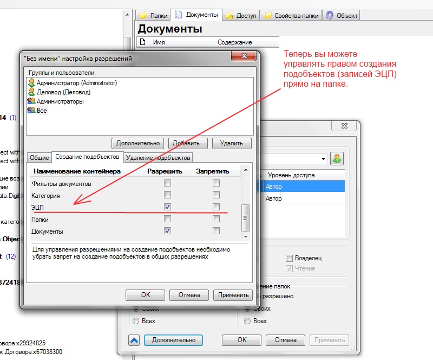This screenshot has height=360, width=433.
Task: Click Применить in permissions dialog
Action: point(233,295)
